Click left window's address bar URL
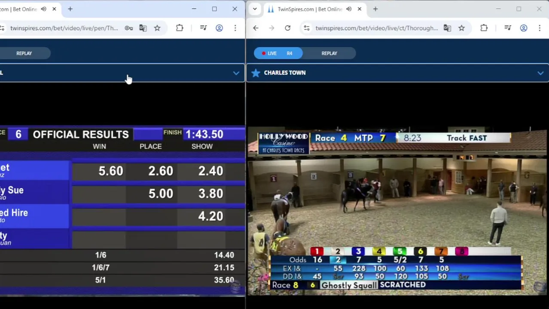The width and height of the screenshot is (549, 309). pos(64,28)
